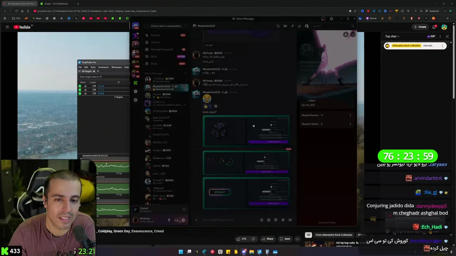Create a new DM with plus icon
The height and width of the screenshot is (256, 456).
pos(186,73)
